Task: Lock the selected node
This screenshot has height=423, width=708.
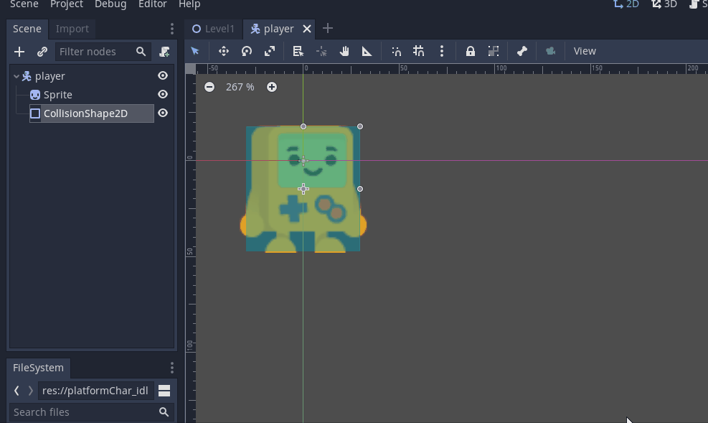Action: [470, 51]
